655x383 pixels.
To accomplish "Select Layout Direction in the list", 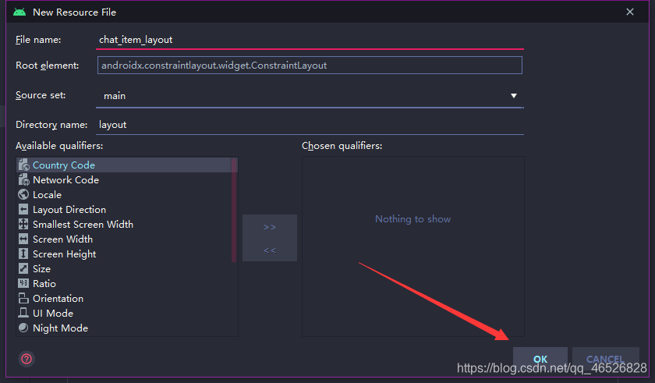I will pos(69,210).
